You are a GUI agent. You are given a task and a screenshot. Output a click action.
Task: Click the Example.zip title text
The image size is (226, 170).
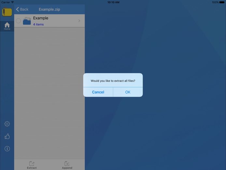[x=49, y=9]
